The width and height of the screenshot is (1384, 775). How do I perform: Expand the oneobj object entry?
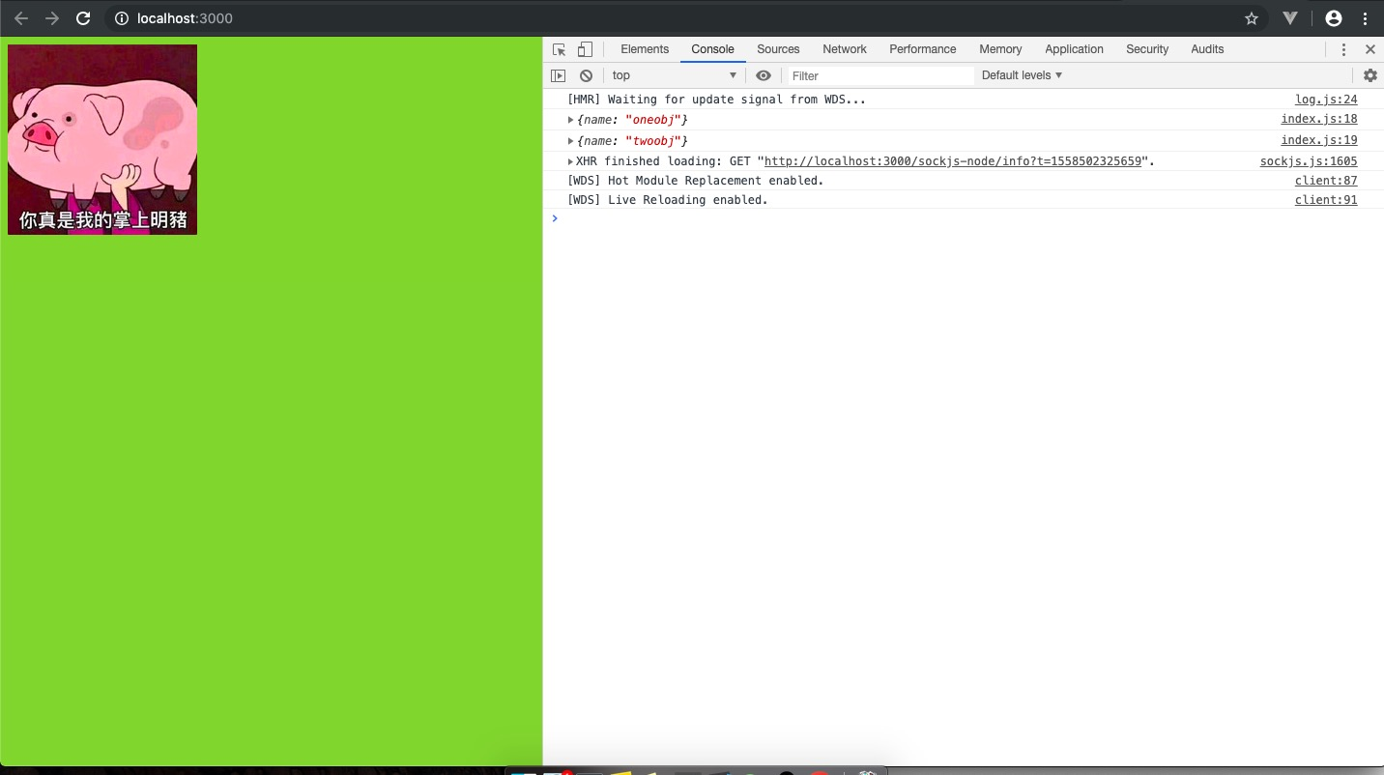571,120
